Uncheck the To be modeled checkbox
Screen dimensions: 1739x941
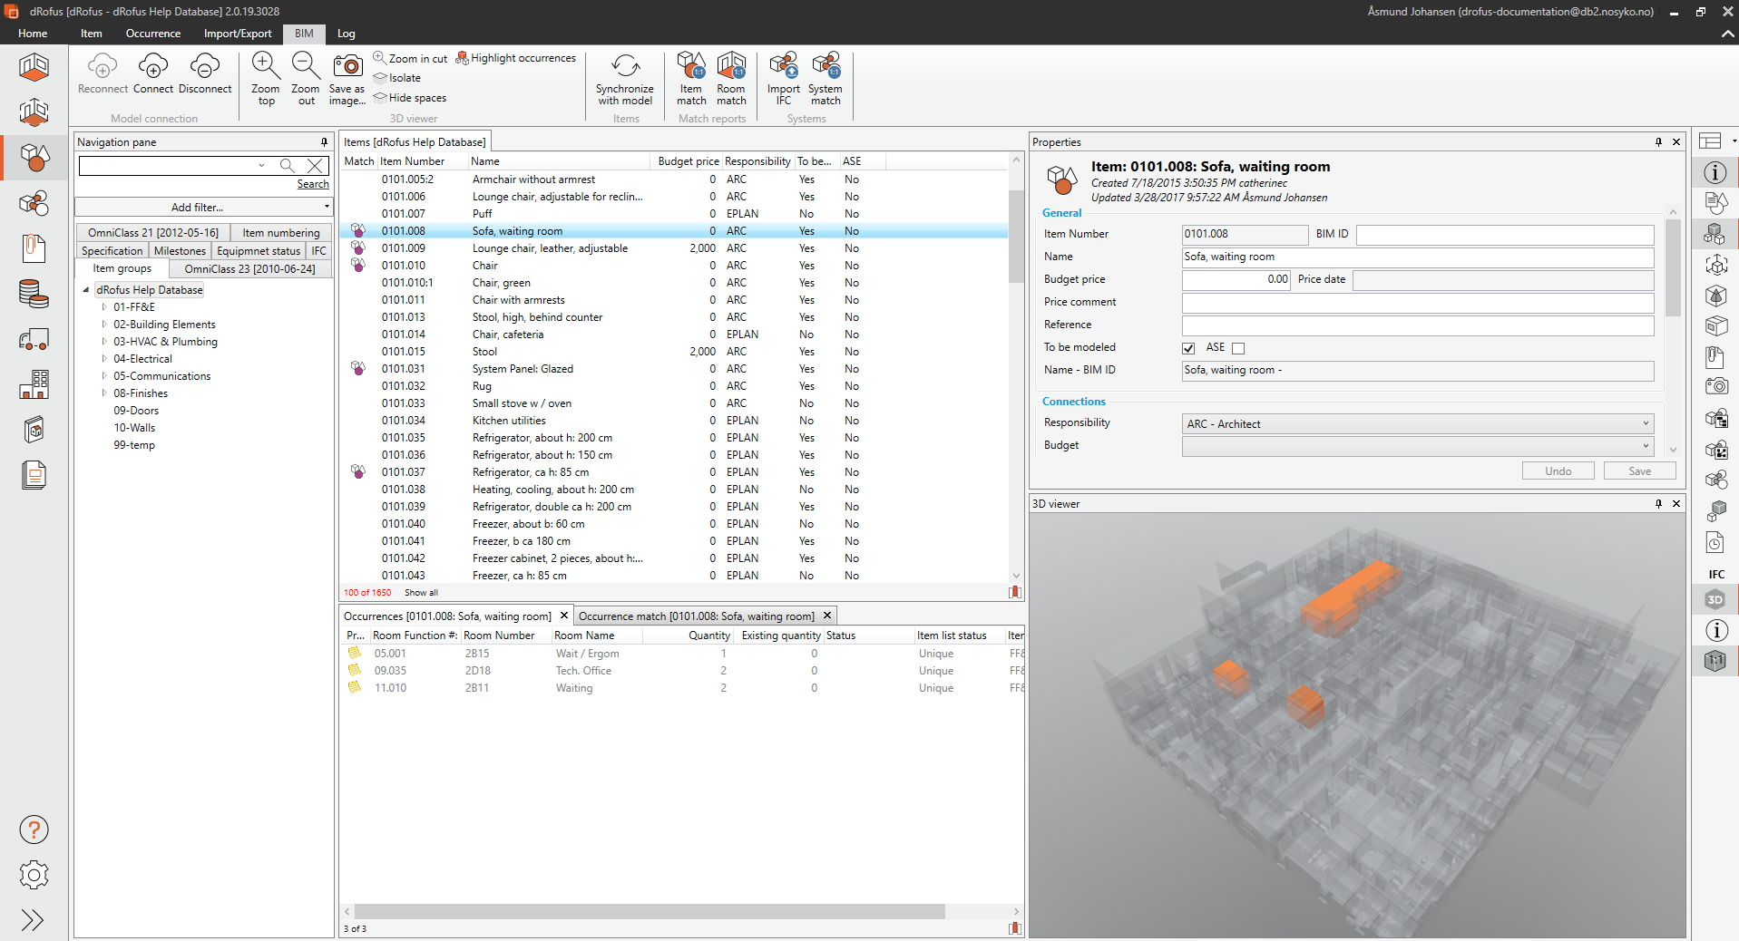(1188, 348)
